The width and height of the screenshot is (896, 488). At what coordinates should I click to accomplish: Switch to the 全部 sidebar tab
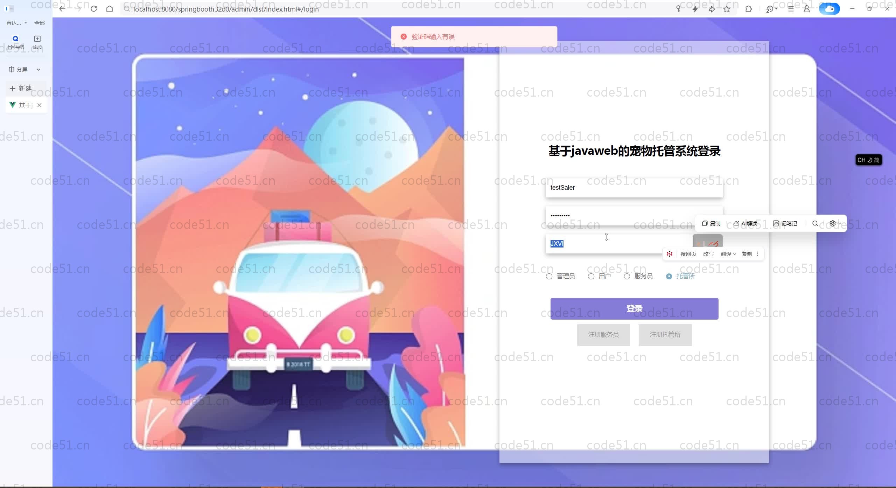pos(39,23)
